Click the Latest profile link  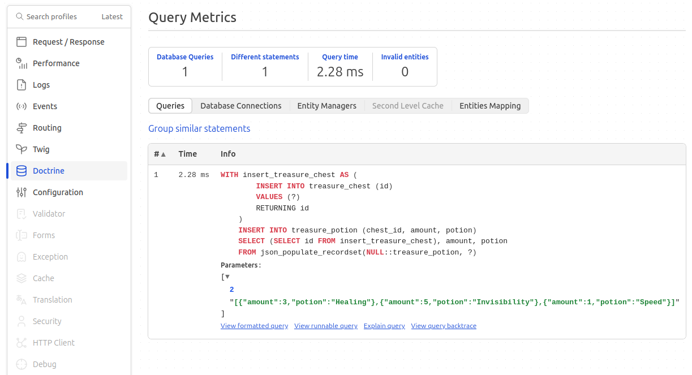(112, 16)
